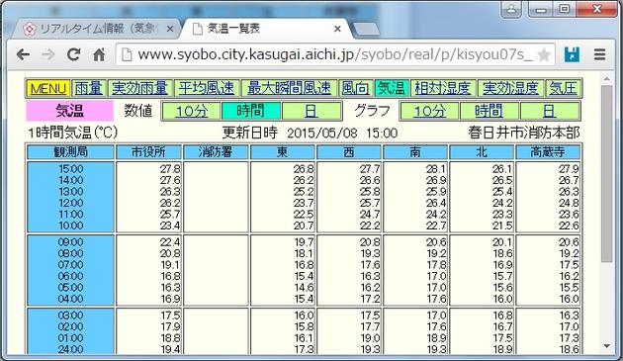Close the 気温一覧表 tab
This screenshot has height=361, width=623.
[x=337, y=29]
